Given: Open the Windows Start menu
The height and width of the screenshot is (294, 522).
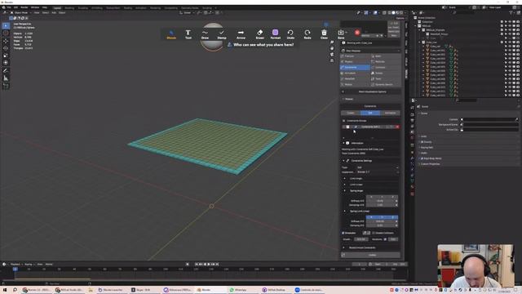Looking at the screenshot, I should (x=5, y=290).
